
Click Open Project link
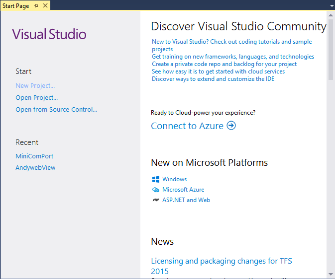click(x=37, y=98)
